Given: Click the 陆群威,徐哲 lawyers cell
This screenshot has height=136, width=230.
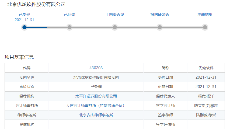Looking at the screenshot, I should pyautogui.click(x=206, y=115).
